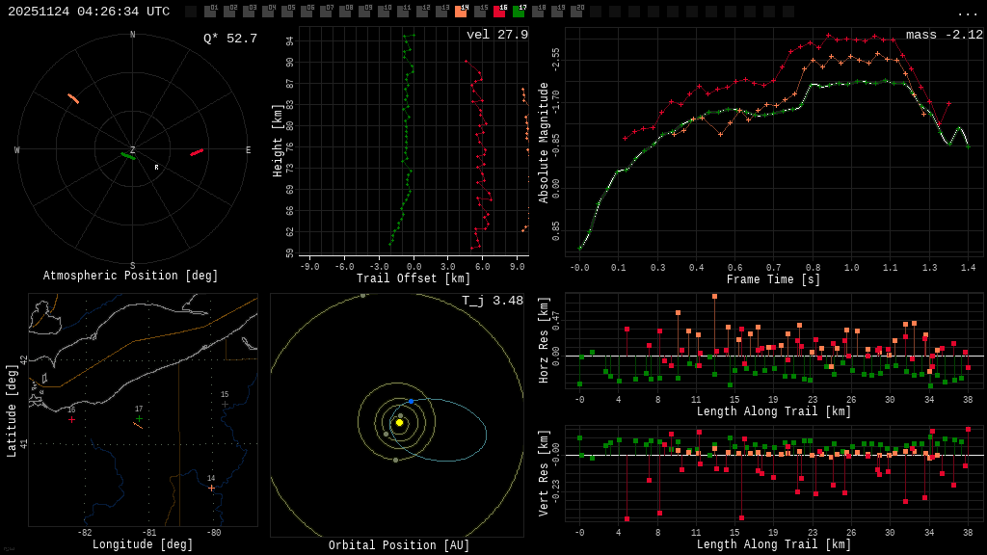Click station 17 green cross on map
The width and height of the screenshot is (987, 555).
(139, 418)
